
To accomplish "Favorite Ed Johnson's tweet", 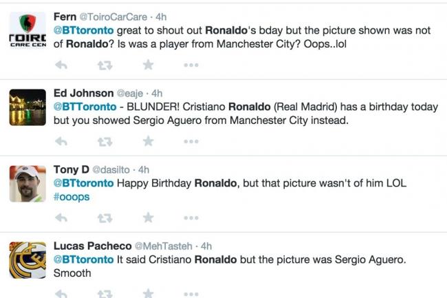I will [x=148, y=141].
